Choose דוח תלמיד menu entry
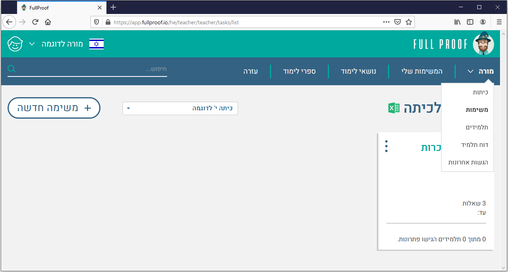This screenshot has width=508, height=272. [475, 145]
